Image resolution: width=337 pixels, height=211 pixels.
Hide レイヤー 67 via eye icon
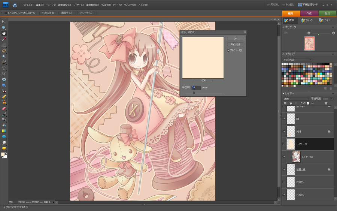click(x=283, y=144)
